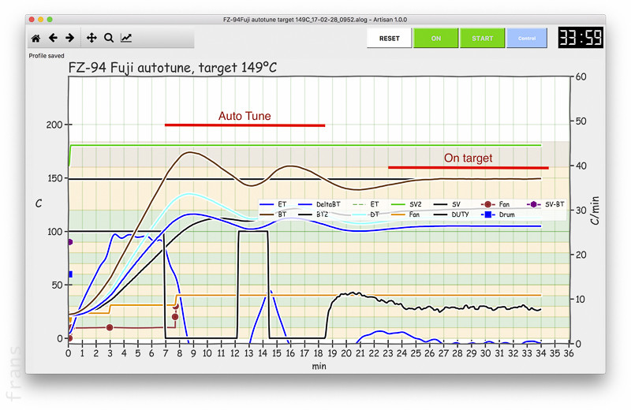Open the blue Control button
This screenshot has width=631, height=410.
click(528, 38)
